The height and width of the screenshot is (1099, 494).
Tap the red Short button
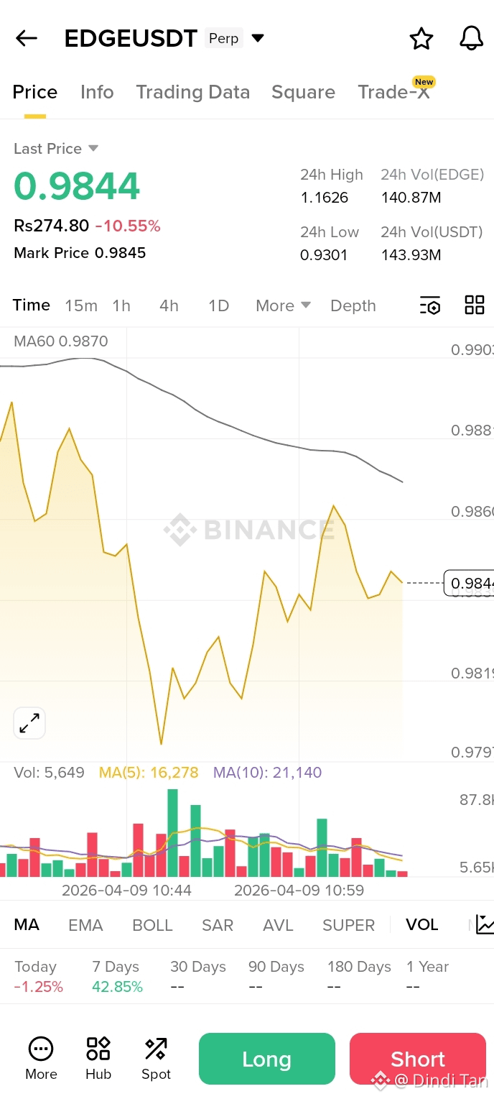418,1059
